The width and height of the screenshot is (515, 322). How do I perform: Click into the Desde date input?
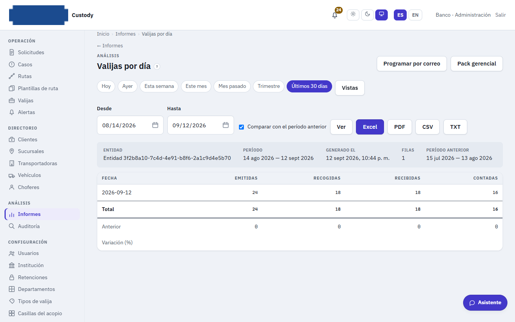tap(130, 125)
